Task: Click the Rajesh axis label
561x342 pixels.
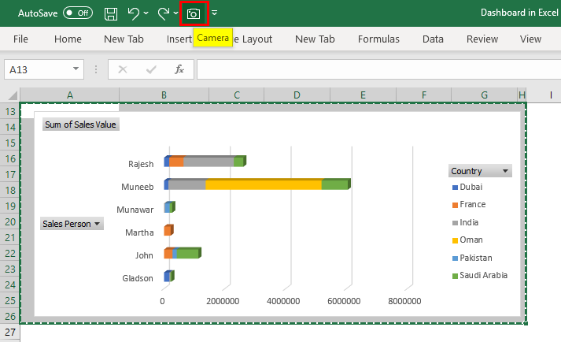Action: [141, 164]
